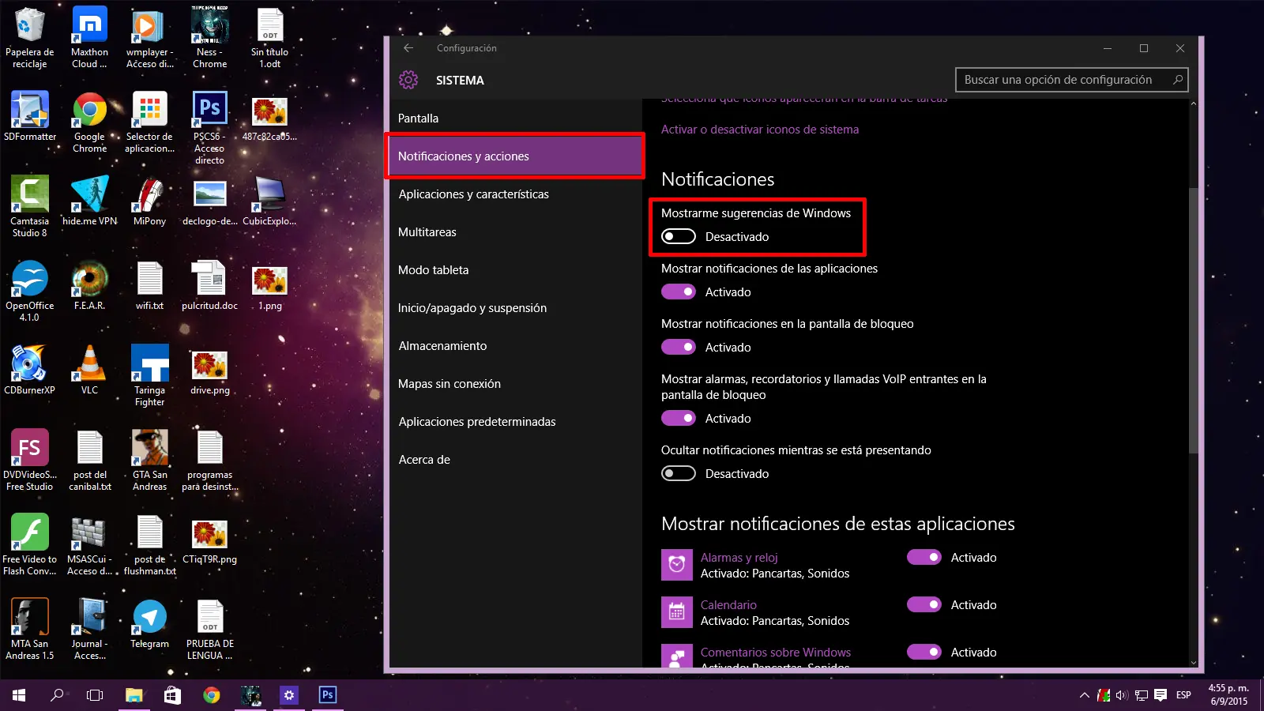
Task: Go back using the arrow button
Action: (408, 47)
